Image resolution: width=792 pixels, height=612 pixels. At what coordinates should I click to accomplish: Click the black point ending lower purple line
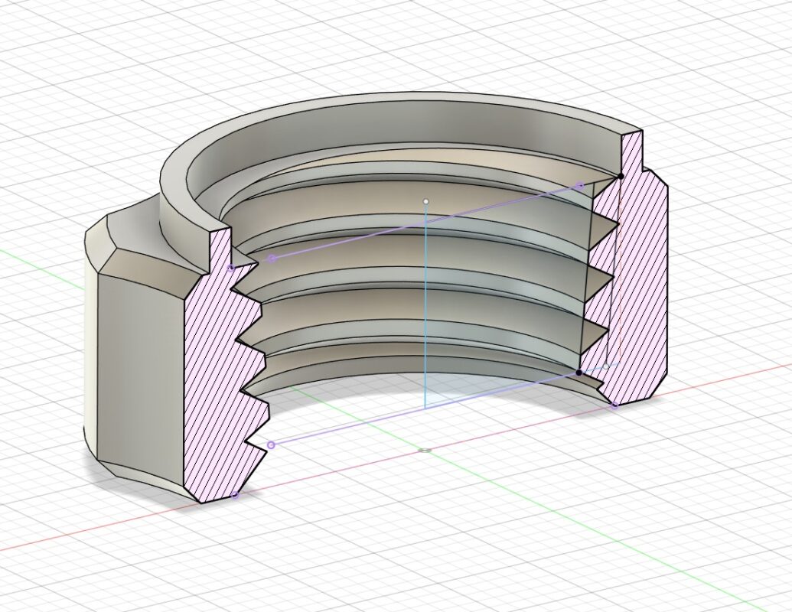click(x=579, y=373)
